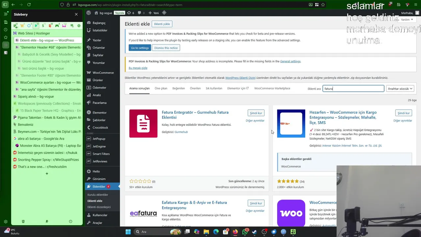Viewport: 421px width, 237px height.
Task: Open Kurulu eklentiler submenu item
Action: (x=98, y=195)
